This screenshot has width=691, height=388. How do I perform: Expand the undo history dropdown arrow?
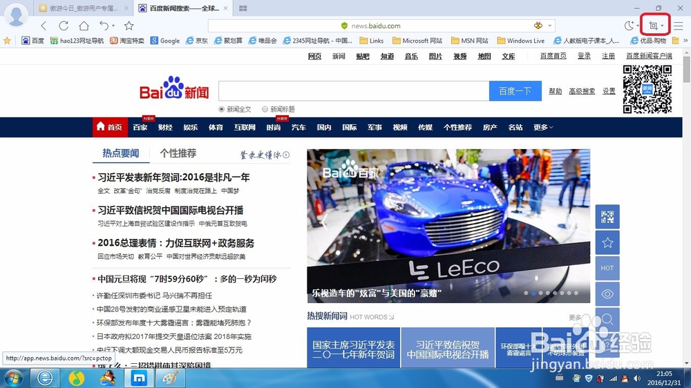click(113, 26)
